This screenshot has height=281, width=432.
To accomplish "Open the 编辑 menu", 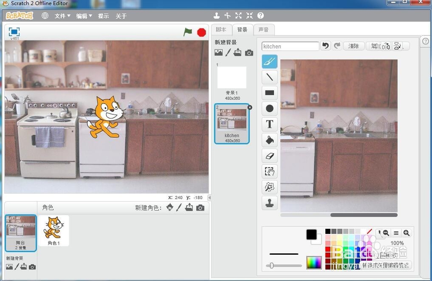I will tap(84, 16).
